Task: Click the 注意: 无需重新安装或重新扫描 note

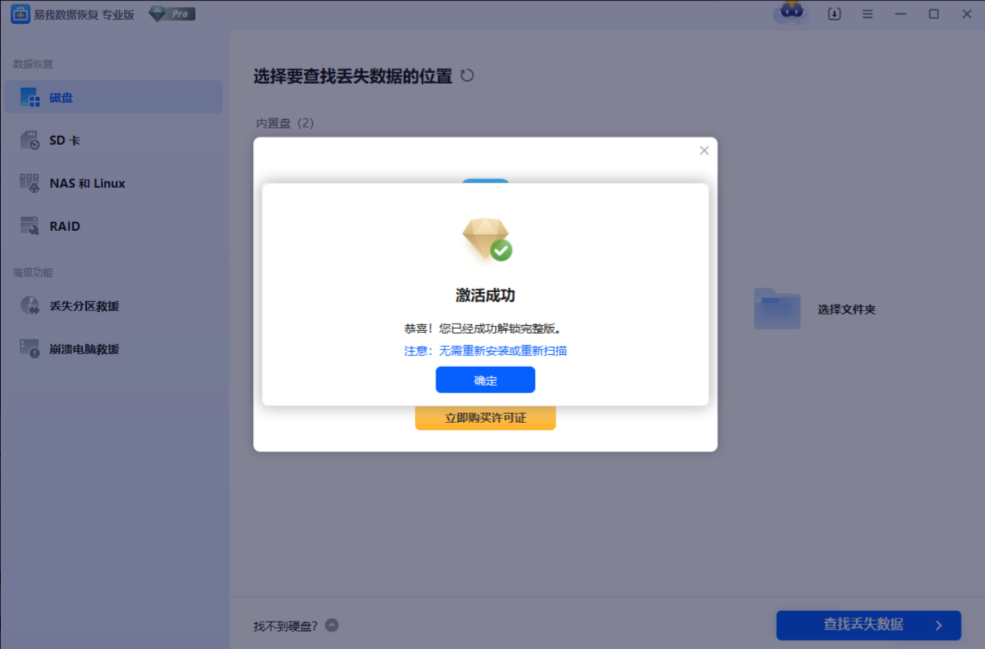Action: [x=485, y=351]
